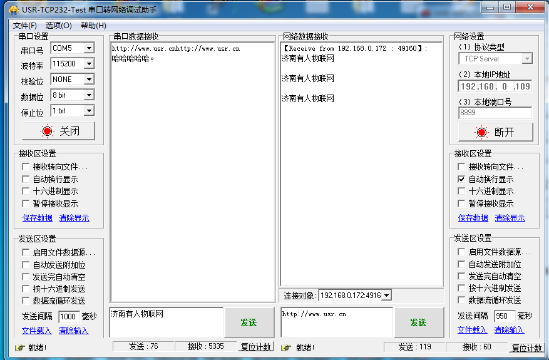Screen dimensions: 549x360
Task: Expand the 波特率 115200 dropdown
Action: click(88, 64)
